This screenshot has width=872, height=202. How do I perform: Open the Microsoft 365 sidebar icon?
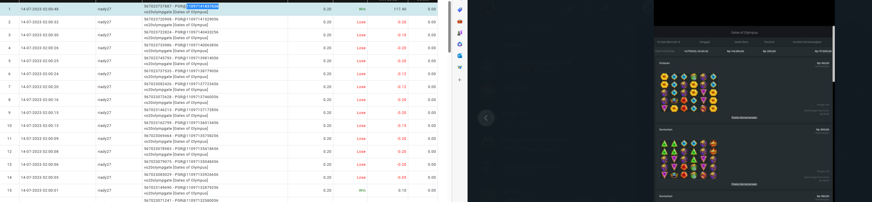pyautogui.click(x=459, y=44)
